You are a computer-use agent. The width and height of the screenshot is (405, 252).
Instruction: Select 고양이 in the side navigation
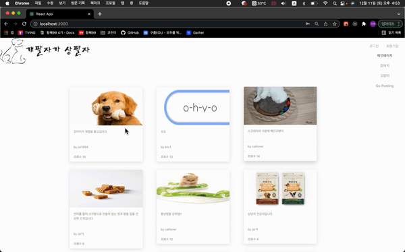coord(385,75)
